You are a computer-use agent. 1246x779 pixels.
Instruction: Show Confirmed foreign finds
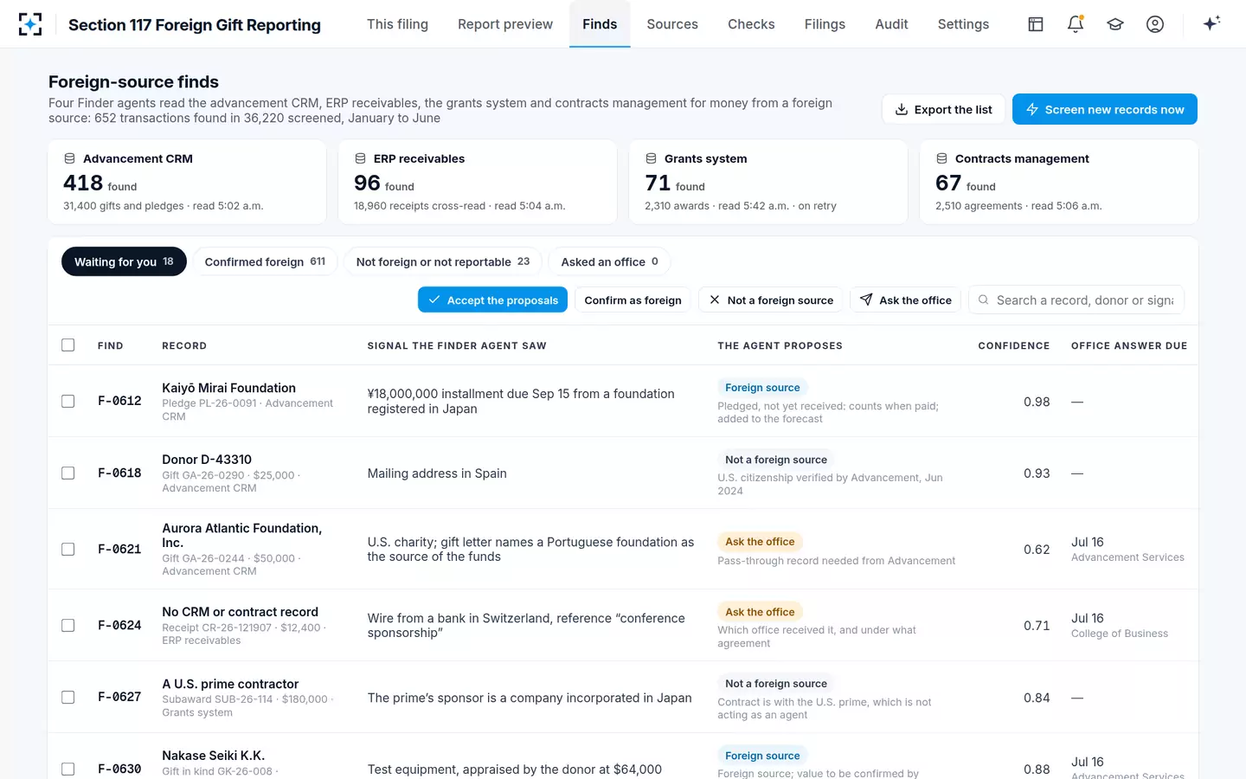(265, 261)
